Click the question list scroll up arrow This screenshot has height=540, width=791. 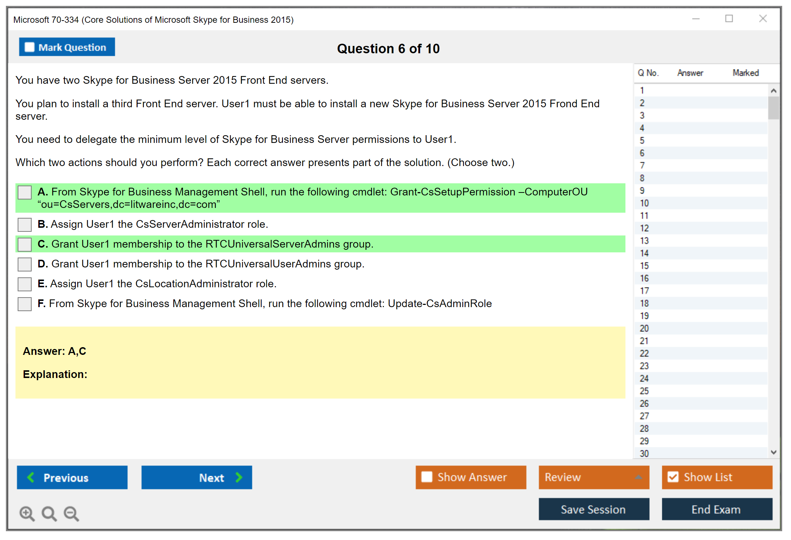tap(773, 91)
